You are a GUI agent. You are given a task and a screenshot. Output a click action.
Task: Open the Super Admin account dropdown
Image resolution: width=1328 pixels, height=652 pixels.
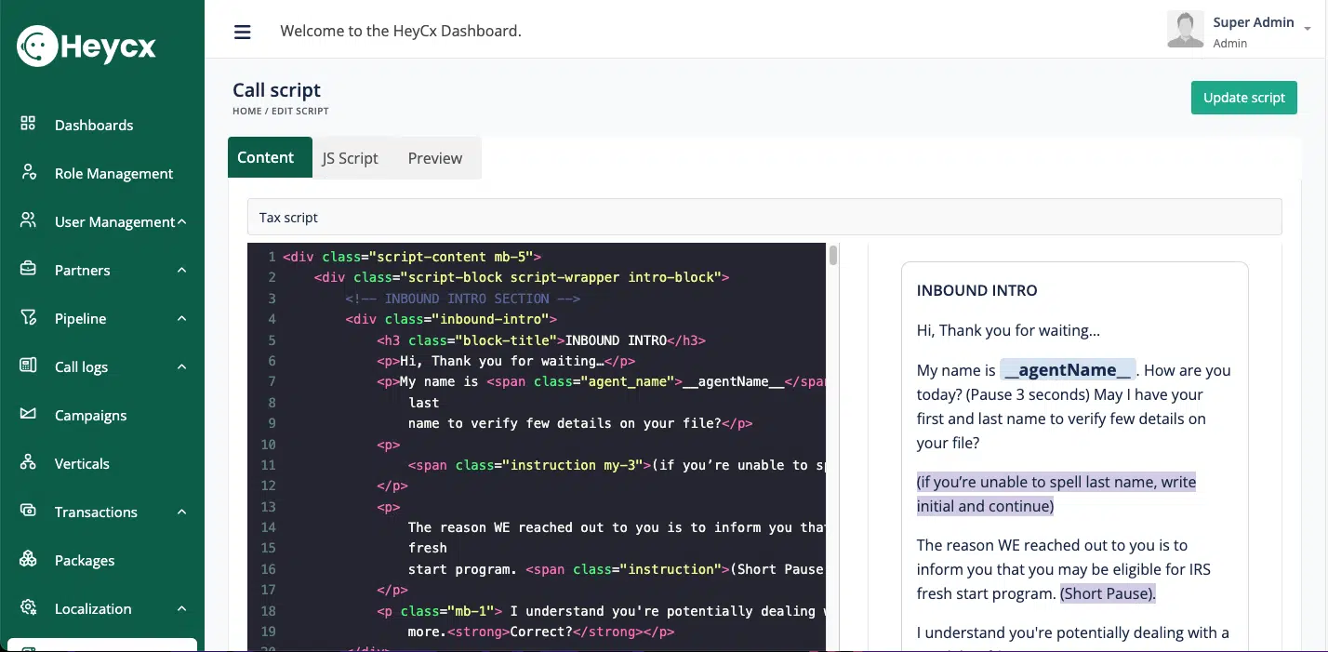(x=1308, y=30)
